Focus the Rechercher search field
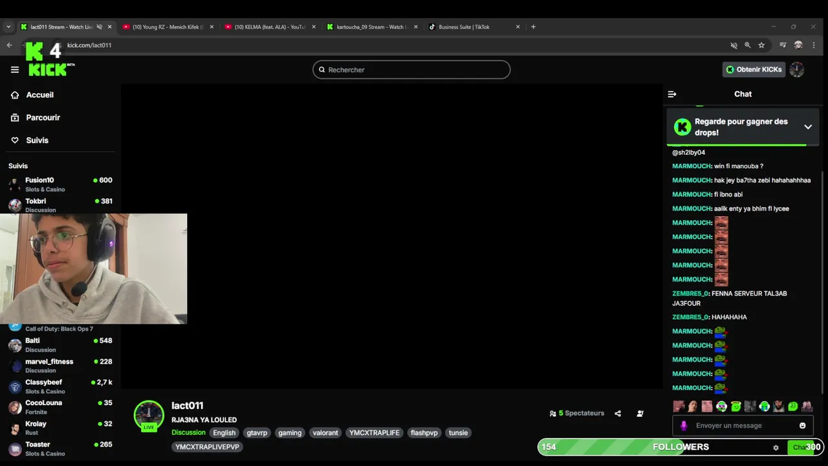Viewport: 828px width, 466px height. point(411,69)
